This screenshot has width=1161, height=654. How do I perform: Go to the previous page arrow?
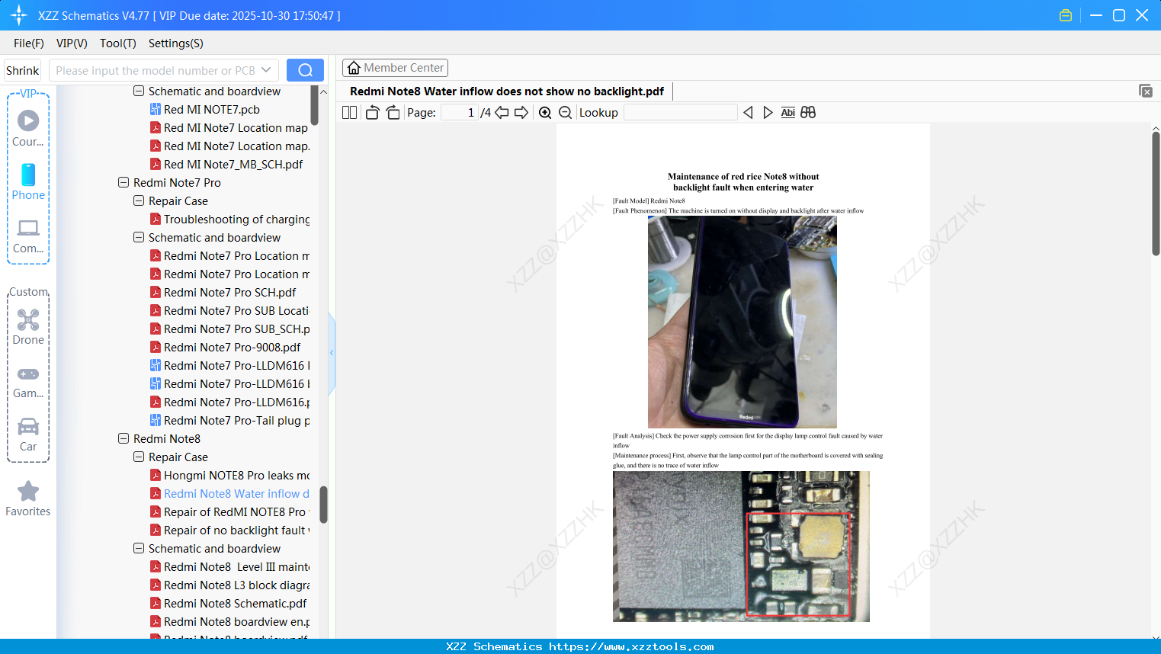tap(502, 112)
